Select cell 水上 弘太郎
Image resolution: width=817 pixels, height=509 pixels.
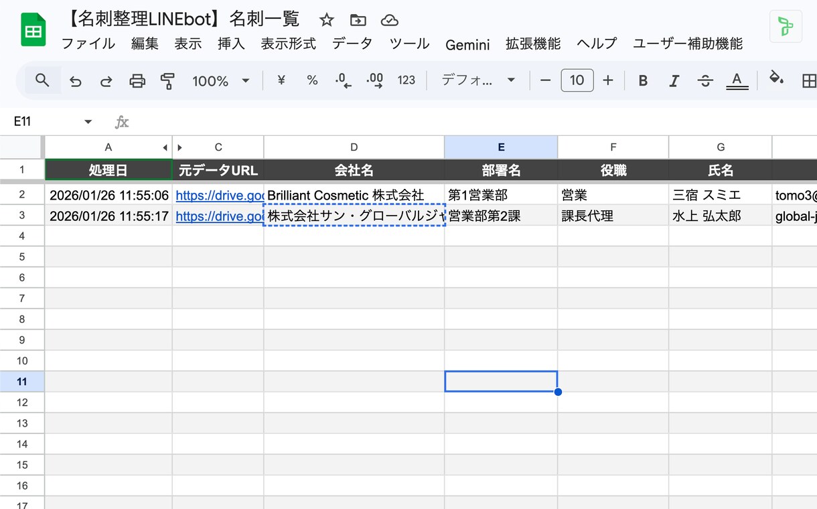[x=721, y=216]
